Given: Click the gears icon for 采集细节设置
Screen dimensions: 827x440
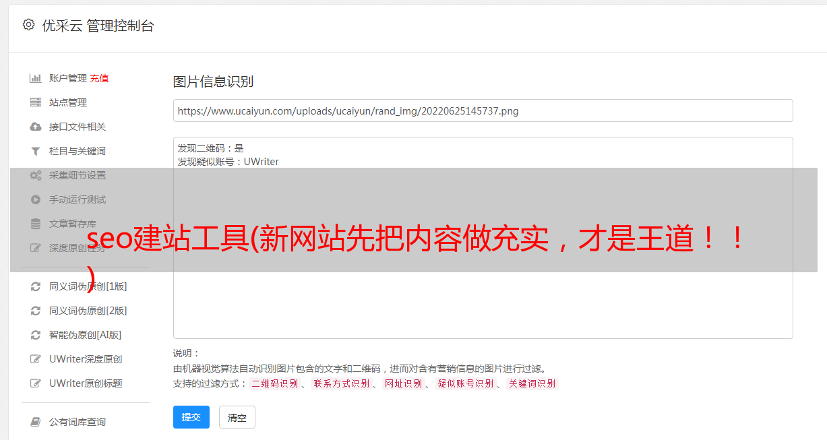Looking at the screenshot, I should click(x=36, y=175).
